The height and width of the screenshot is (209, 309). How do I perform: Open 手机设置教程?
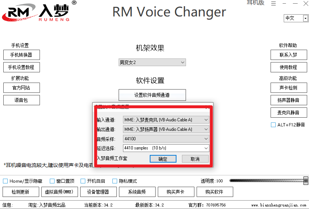[x=22, y=67]
